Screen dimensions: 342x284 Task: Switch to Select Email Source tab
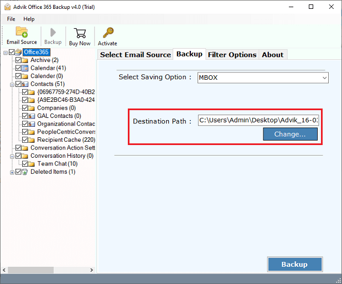(135, 55)
